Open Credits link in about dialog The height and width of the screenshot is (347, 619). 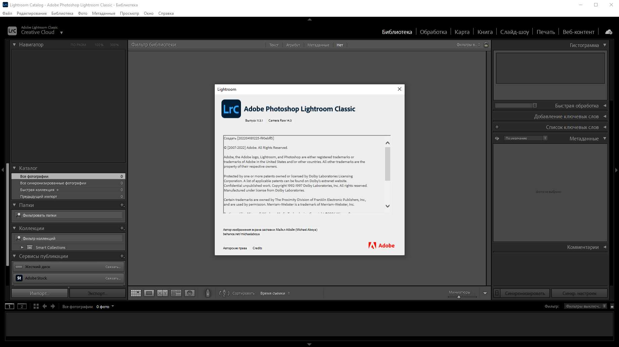point(257,248)
